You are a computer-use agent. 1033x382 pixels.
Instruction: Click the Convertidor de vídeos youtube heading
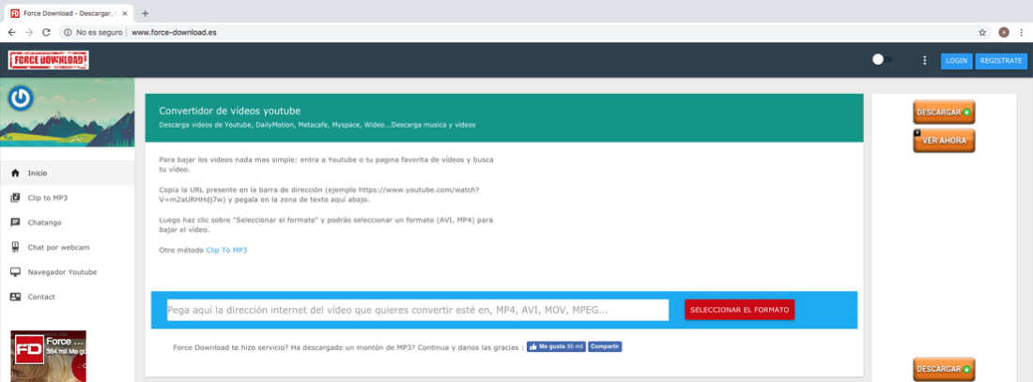(x=230, y=111)
